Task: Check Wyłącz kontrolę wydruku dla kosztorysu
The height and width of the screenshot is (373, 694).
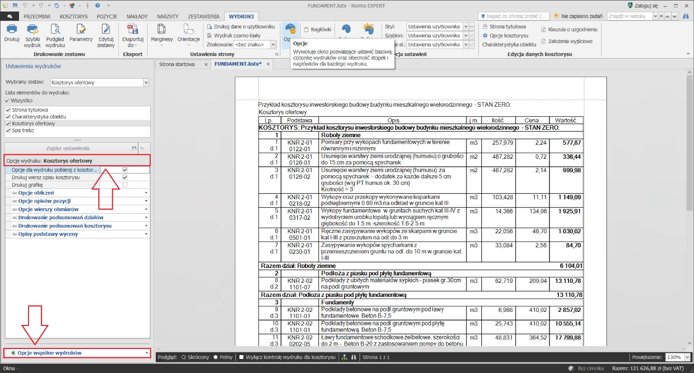Action: (242, 357)
